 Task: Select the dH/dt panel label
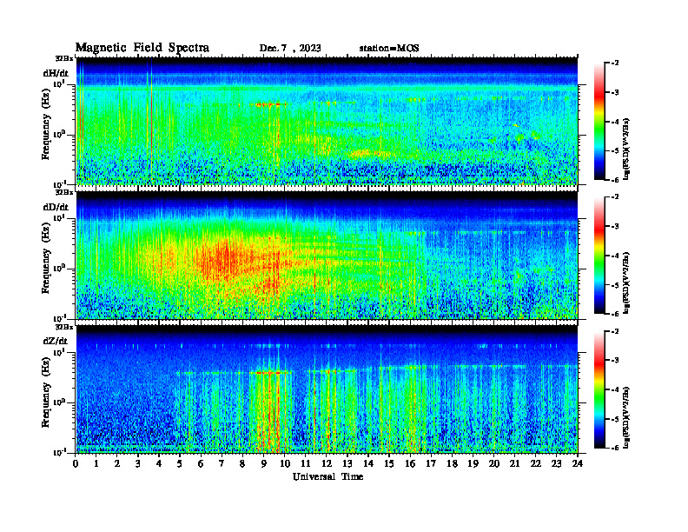click(56, 73)
